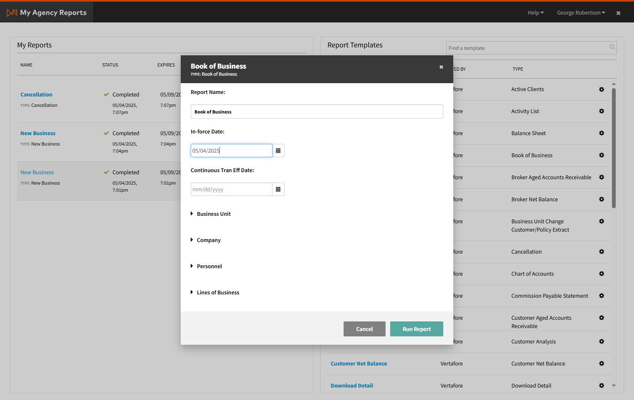Open gear settings for Business Unit Change template

tap(602, 221)
